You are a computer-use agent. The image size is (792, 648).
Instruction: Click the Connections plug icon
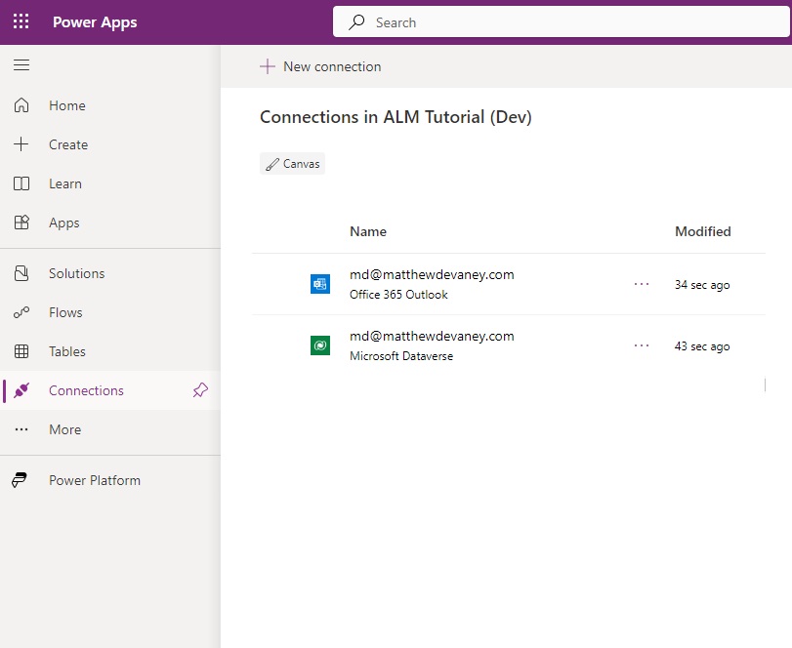pos(21,390)
